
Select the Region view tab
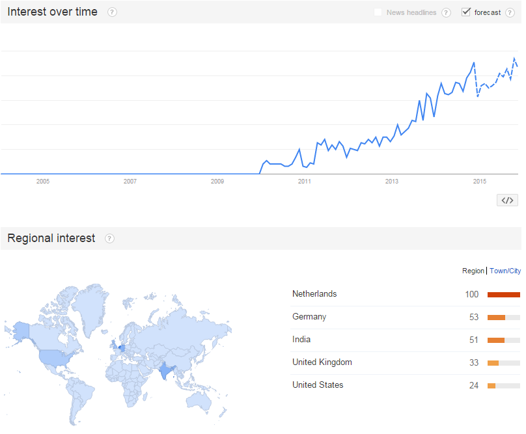pos(473,271)
